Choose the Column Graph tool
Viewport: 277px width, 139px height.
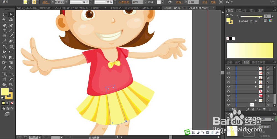(11, 74)
